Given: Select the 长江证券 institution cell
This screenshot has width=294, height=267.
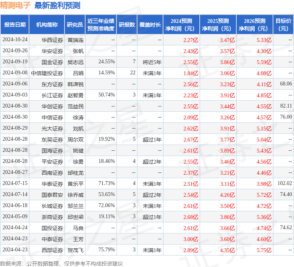Looking at the screenshot, I should click(x=47, y=95).
